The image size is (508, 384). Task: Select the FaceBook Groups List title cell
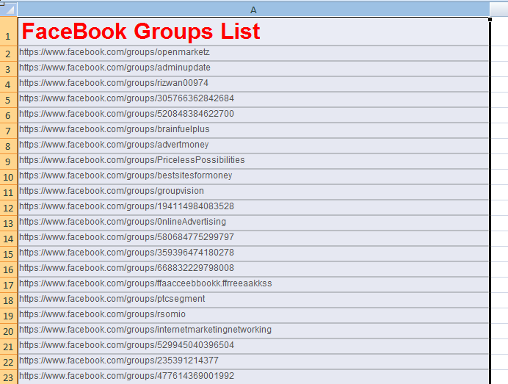coord(253,32)
